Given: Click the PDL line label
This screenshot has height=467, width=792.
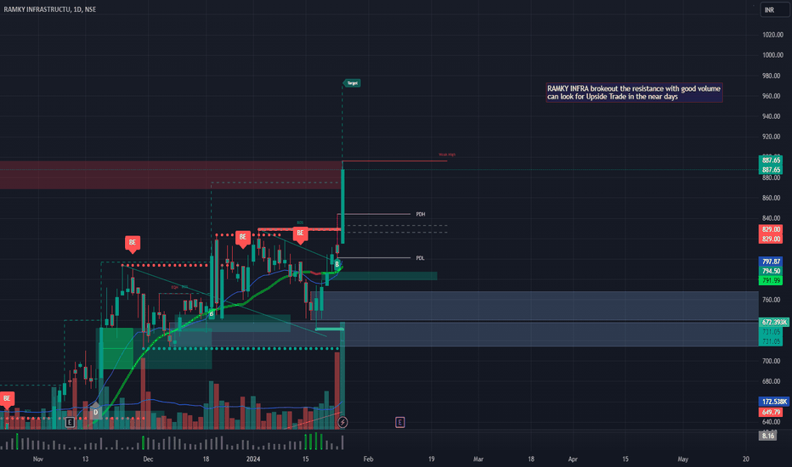Looking at the screenshot, I should pyautogui.click(x=420, y=258).
